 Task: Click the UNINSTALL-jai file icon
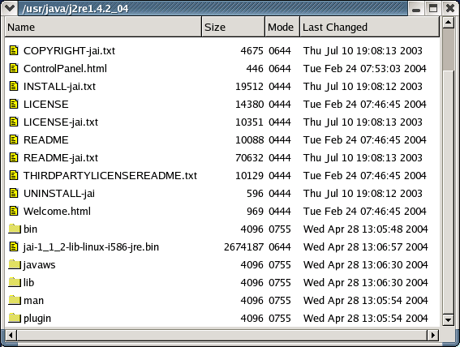[x=14, y=194]
